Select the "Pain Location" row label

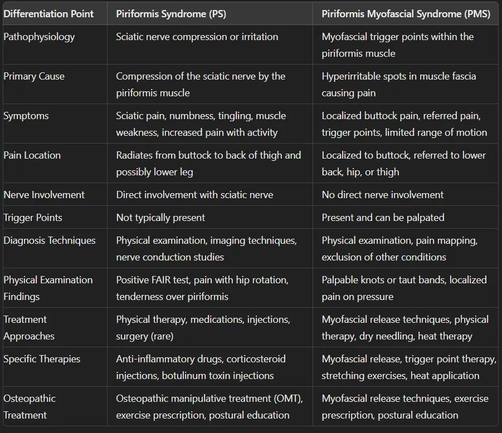[32, 155]
